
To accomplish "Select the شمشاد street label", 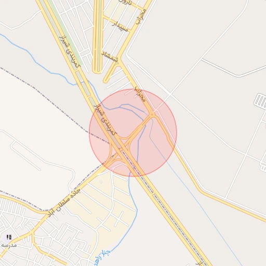I will click(x=110, y=57).
